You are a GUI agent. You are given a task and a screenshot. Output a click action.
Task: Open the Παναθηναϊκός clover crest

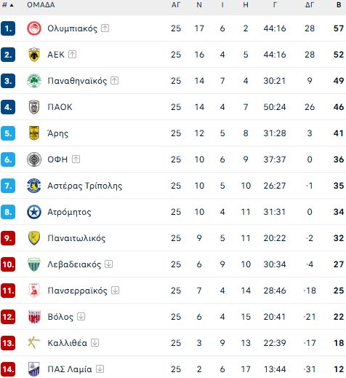(34, 81)
